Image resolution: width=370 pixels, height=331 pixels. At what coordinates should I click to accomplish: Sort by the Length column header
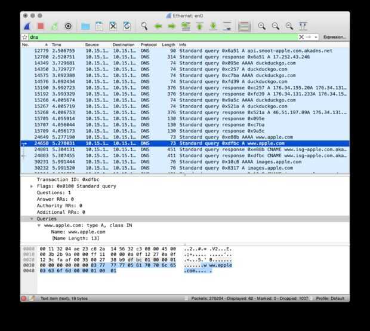(168, 45)
